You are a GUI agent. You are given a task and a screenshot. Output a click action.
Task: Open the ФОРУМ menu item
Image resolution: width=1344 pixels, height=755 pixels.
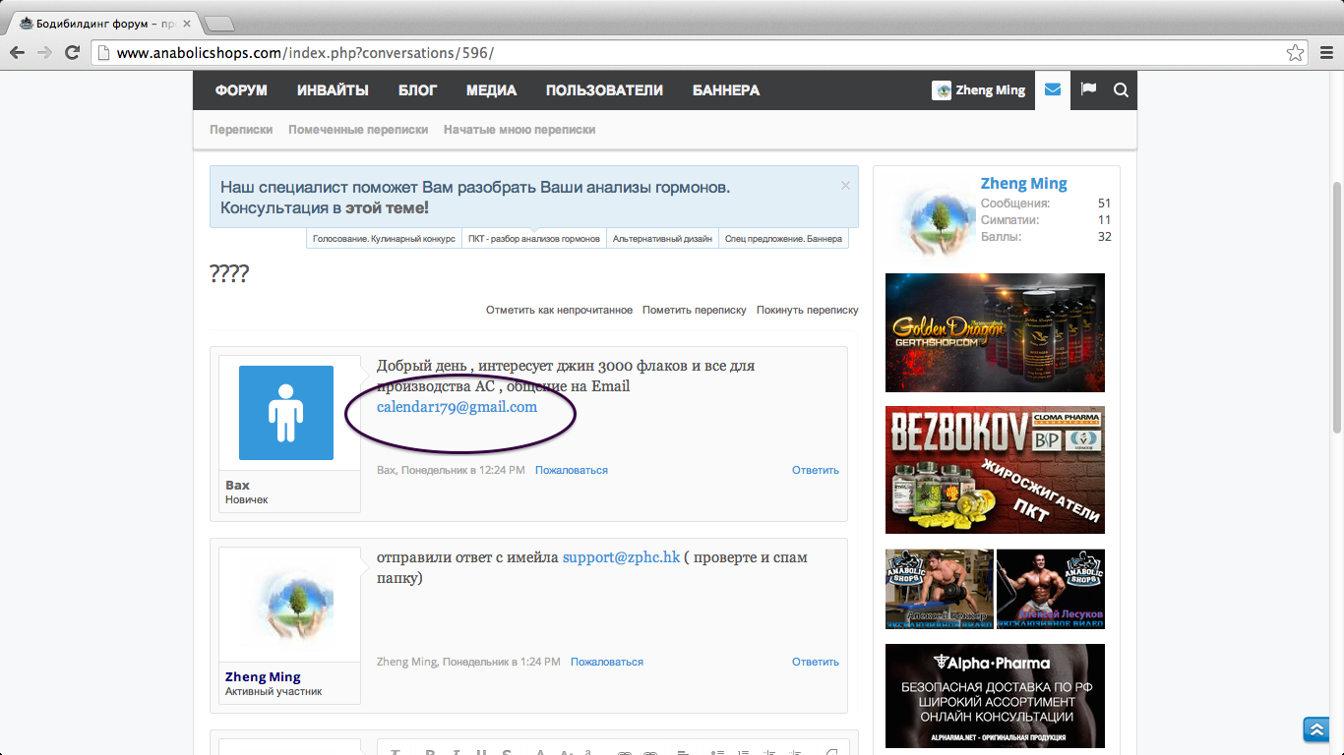(x=241, y=89)
